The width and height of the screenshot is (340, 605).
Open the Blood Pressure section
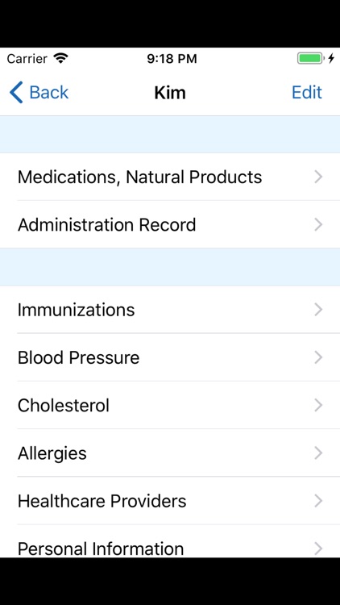coord(170,357)
